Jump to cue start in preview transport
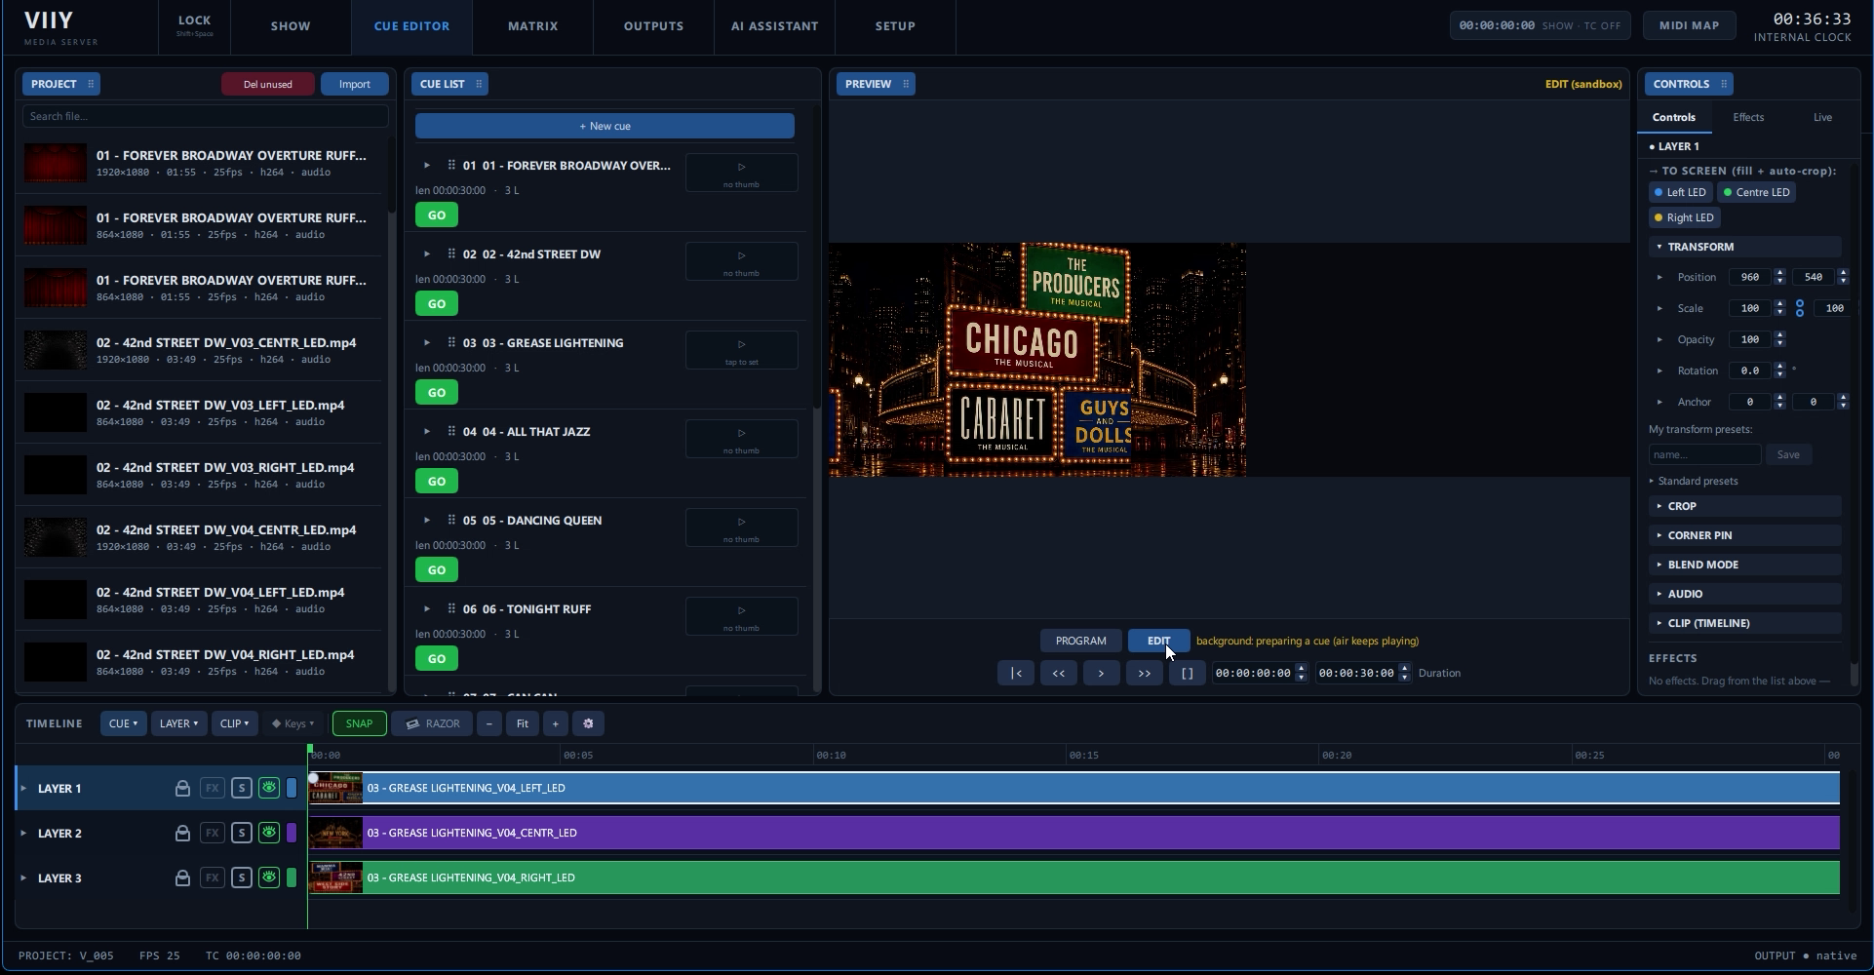The height and width of the screenshot is (975, 1874). click(1015, 673)
